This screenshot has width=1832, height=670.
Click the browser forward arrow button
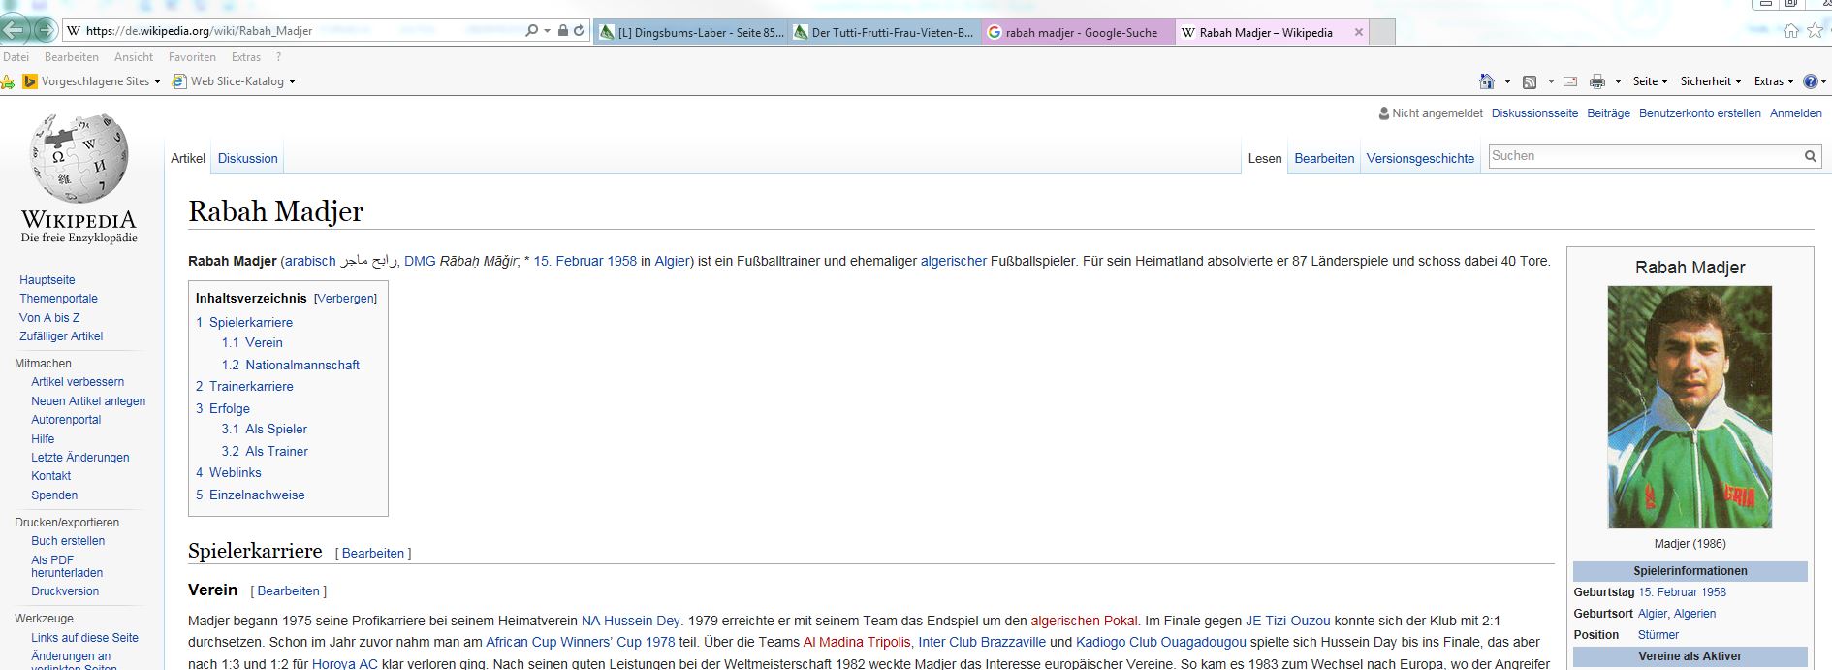pos(45,30)
